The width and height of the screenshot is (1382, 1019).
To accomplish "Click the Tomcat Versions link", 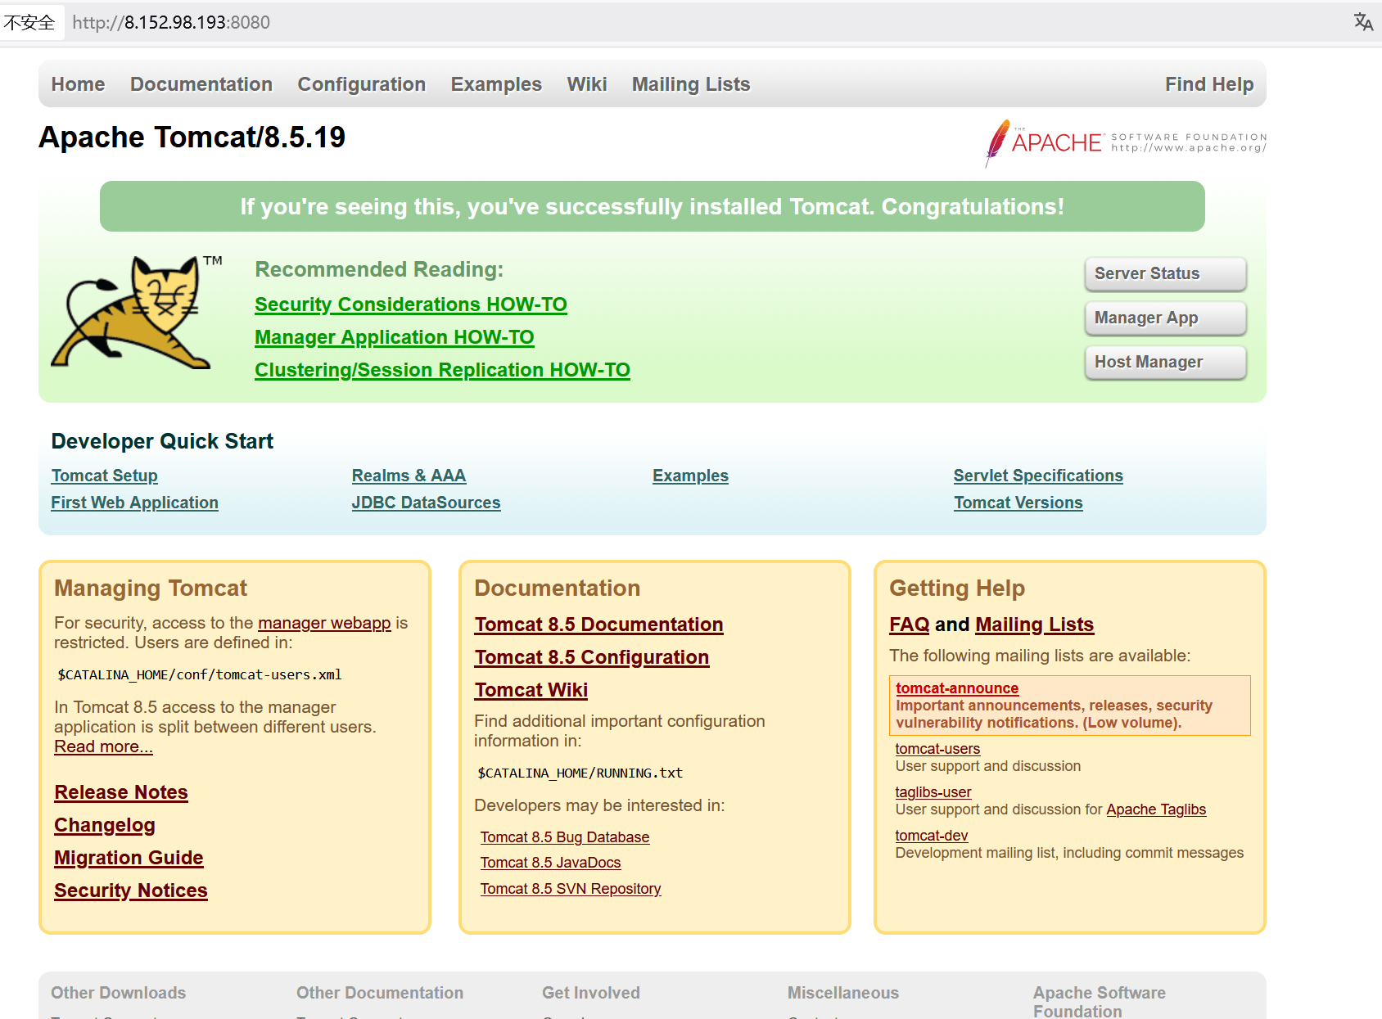I will [1018, 503].
